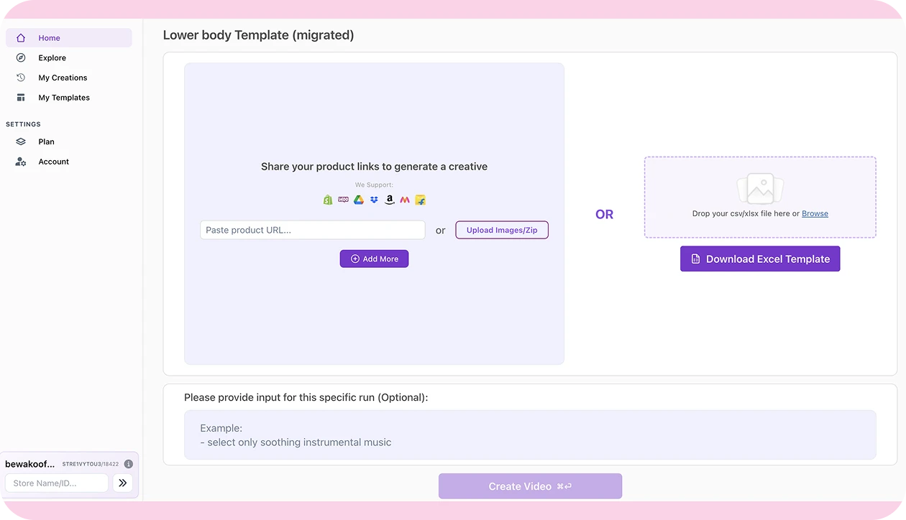Click the Google Drive logo icon

pyautogui.click(x=358, y=200)
